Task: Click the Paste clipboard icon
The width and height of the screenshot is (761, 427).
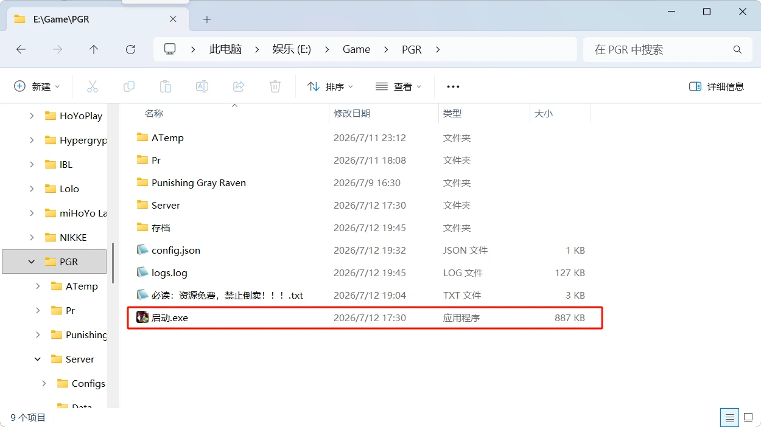Action: click(166, 86)
